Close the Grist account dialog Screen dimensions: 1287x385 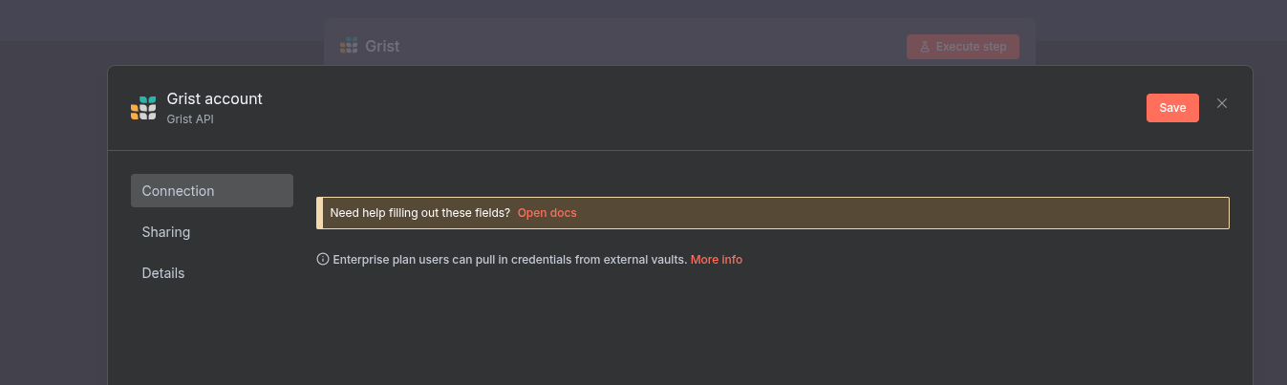tap(1221, 103)
